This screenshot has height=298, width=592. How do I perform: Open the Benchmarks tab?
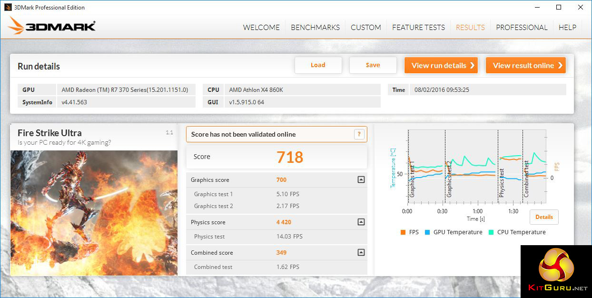[315, 27]
